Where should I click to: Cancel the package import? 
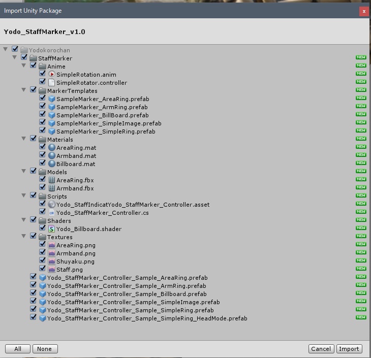click(321, 349)
